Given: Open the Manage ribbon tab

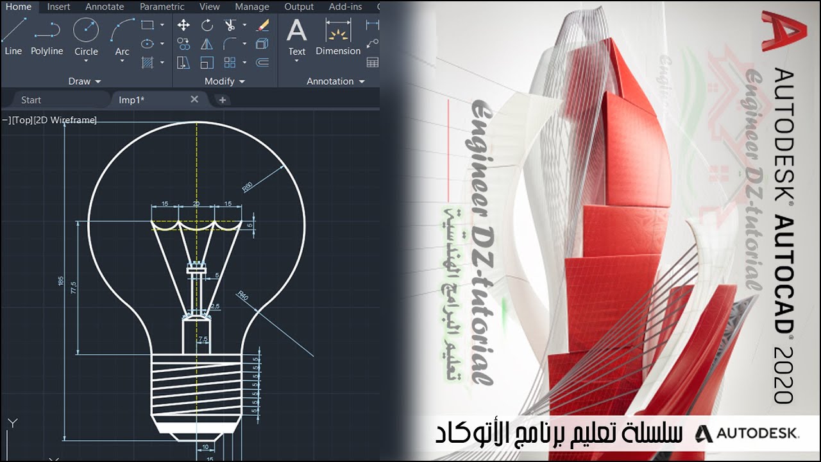Looking at the screenshot, I should click(252, 7).
